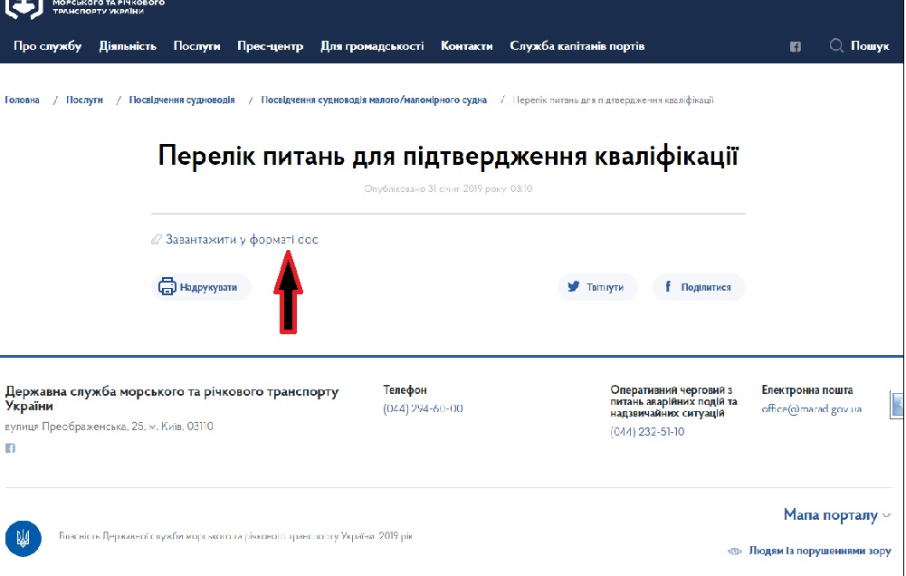Open the Про службу menu

(47, 46)
